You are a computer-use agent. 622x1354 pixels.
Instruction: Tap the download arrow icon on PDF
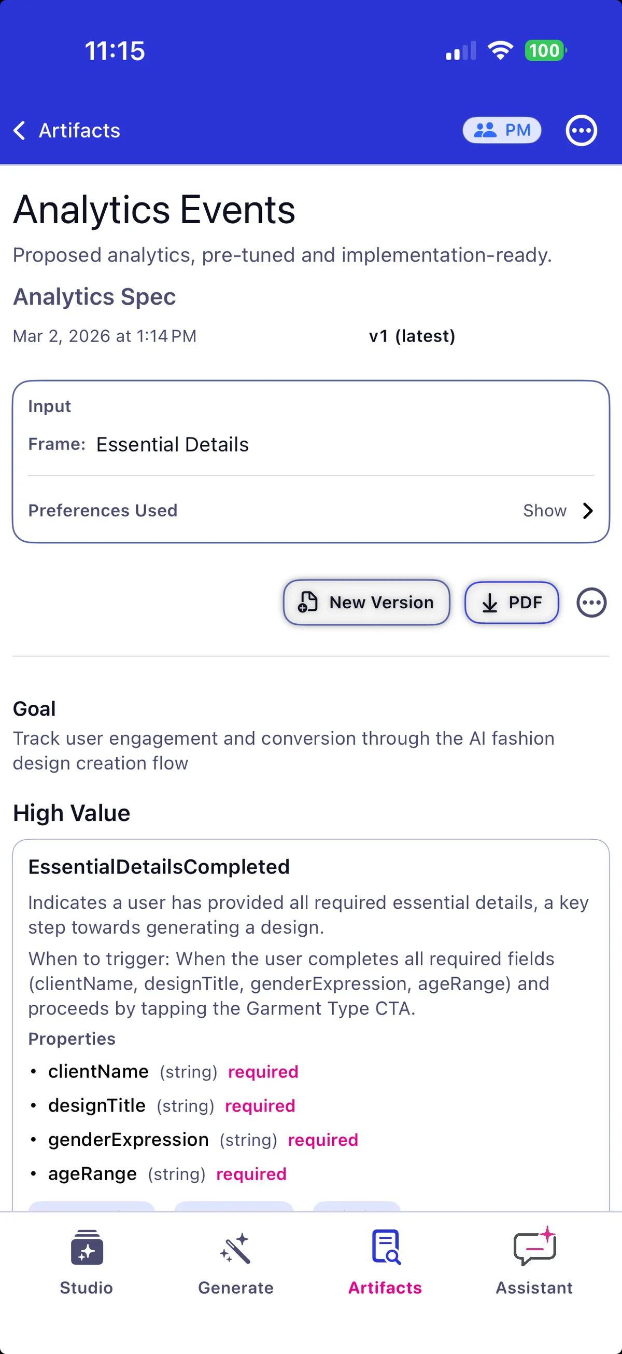[490, 603]
